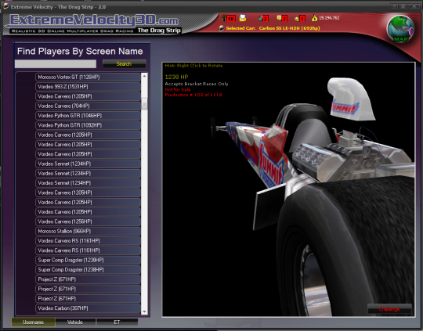The width and height of the screenshot is (423, 331).
Task: Select Morosso Stallion (966HP) row
Action: pos(88,232)
